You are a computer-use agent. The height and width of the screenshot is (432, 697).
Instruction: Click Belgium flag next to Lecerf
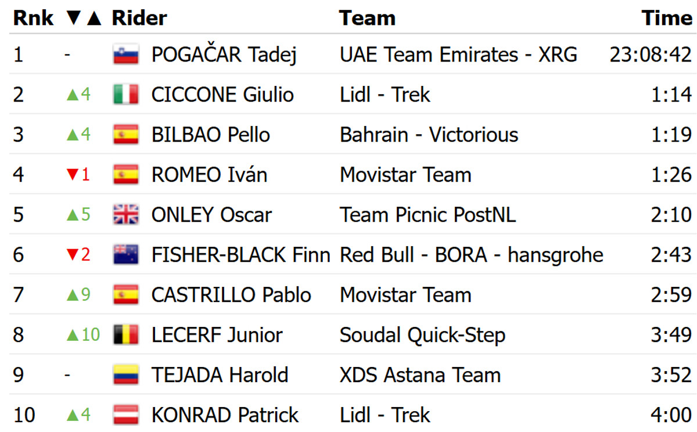126,335
